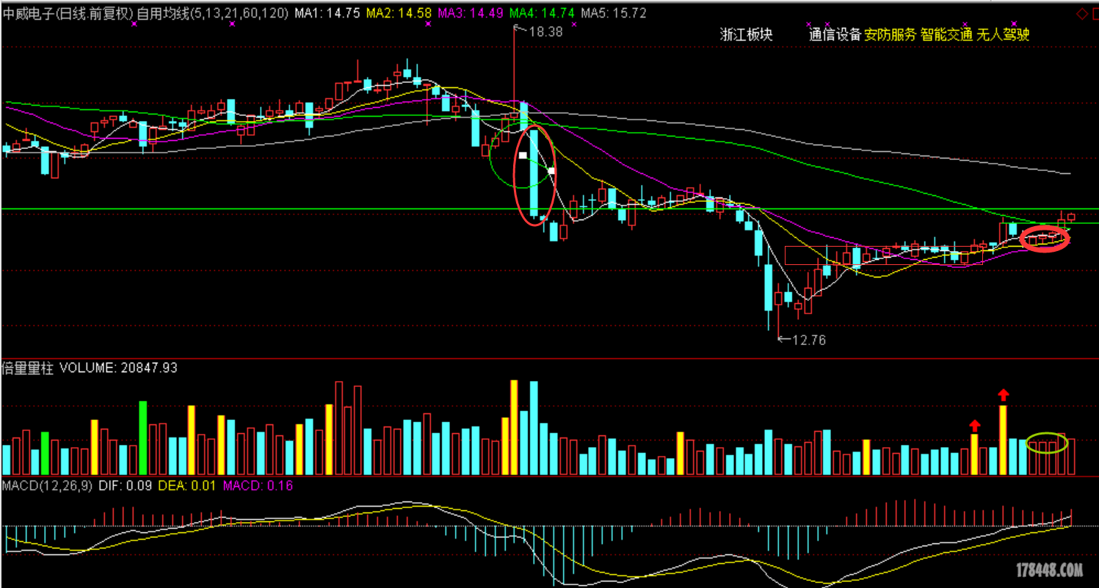Screen dimensions: 1099x588
Task: Click the 18.38 high price label
Action: pyautogui.click(x=545, y=32)
